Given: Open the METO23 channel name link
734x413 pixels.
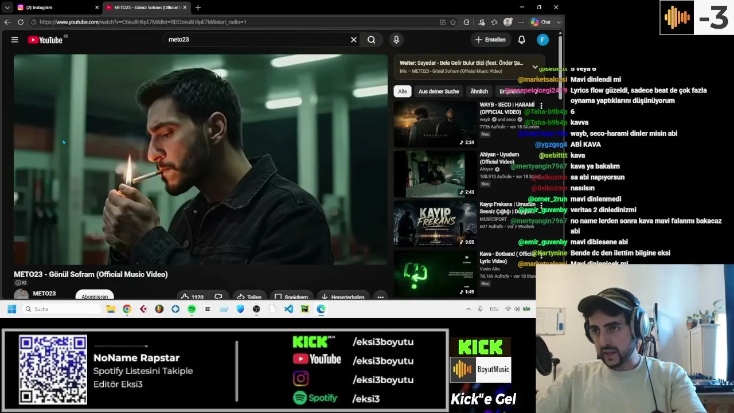Looking at the screenshot, I should (x=44, y=294).
